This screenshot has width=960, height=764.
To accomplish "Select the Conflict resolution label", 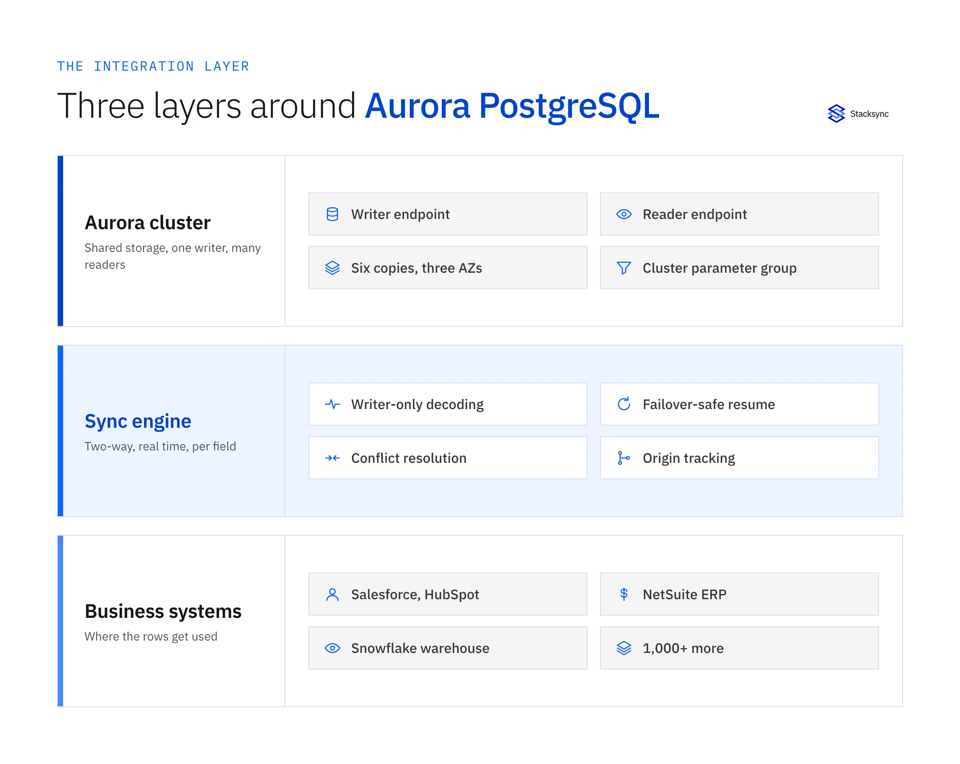I will point(408,458).
